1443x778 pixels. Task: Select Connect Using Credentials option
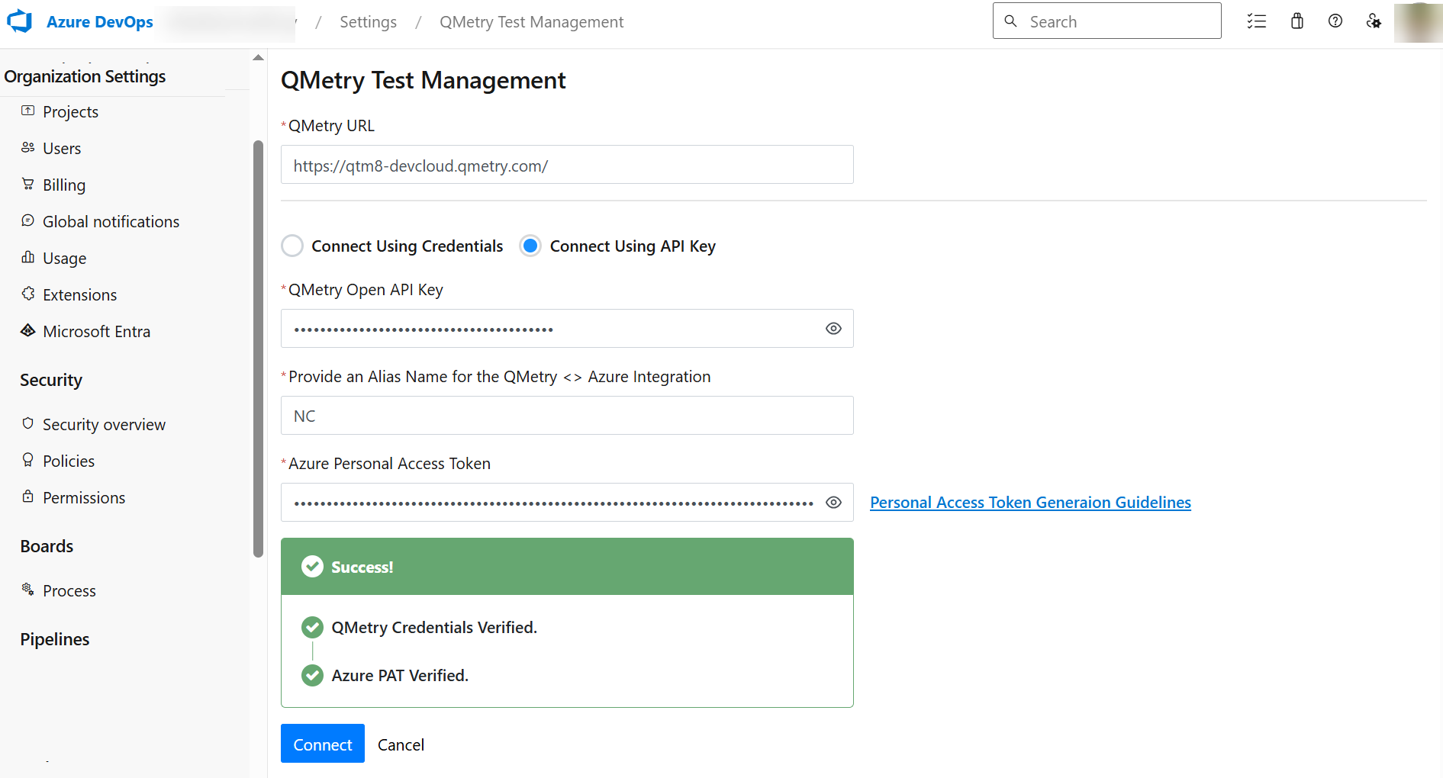coord(292,246)
